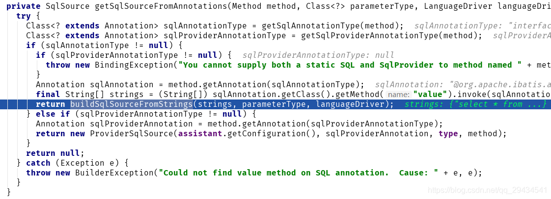Click the catch keyword
Screen dimensions: 551x199
(x=38, y=163)
